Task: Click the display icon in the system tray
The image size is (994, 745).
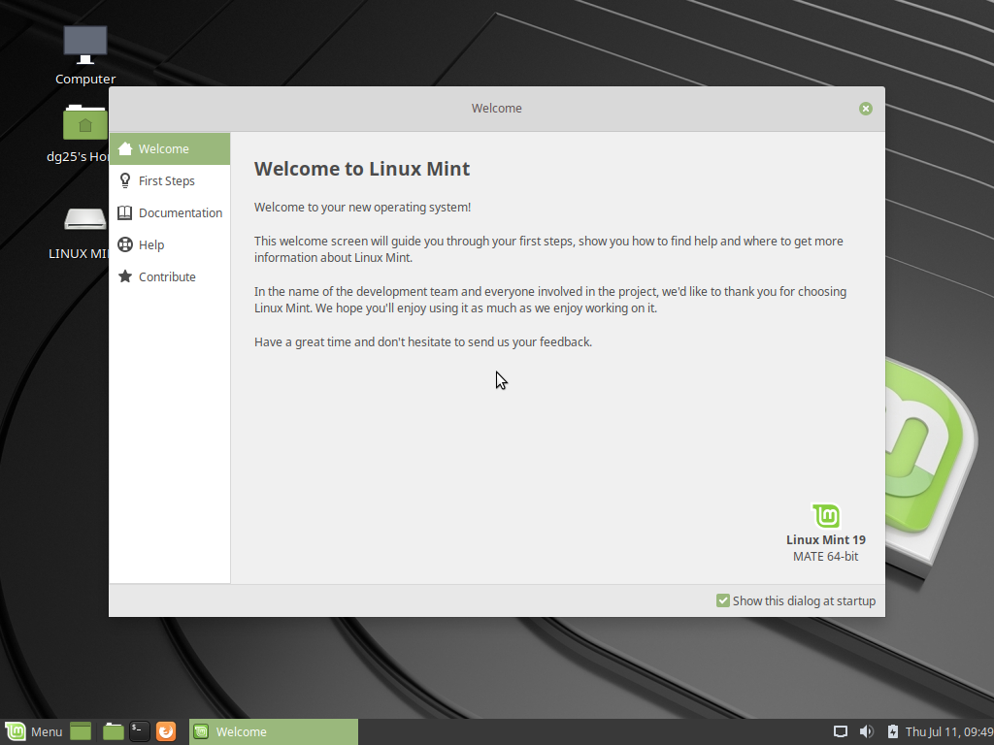Action: [x=841, y=731]
